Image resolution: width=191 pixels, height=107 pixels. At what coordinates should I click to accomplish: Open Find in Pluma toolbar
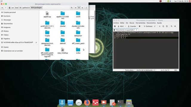[172, 26]
